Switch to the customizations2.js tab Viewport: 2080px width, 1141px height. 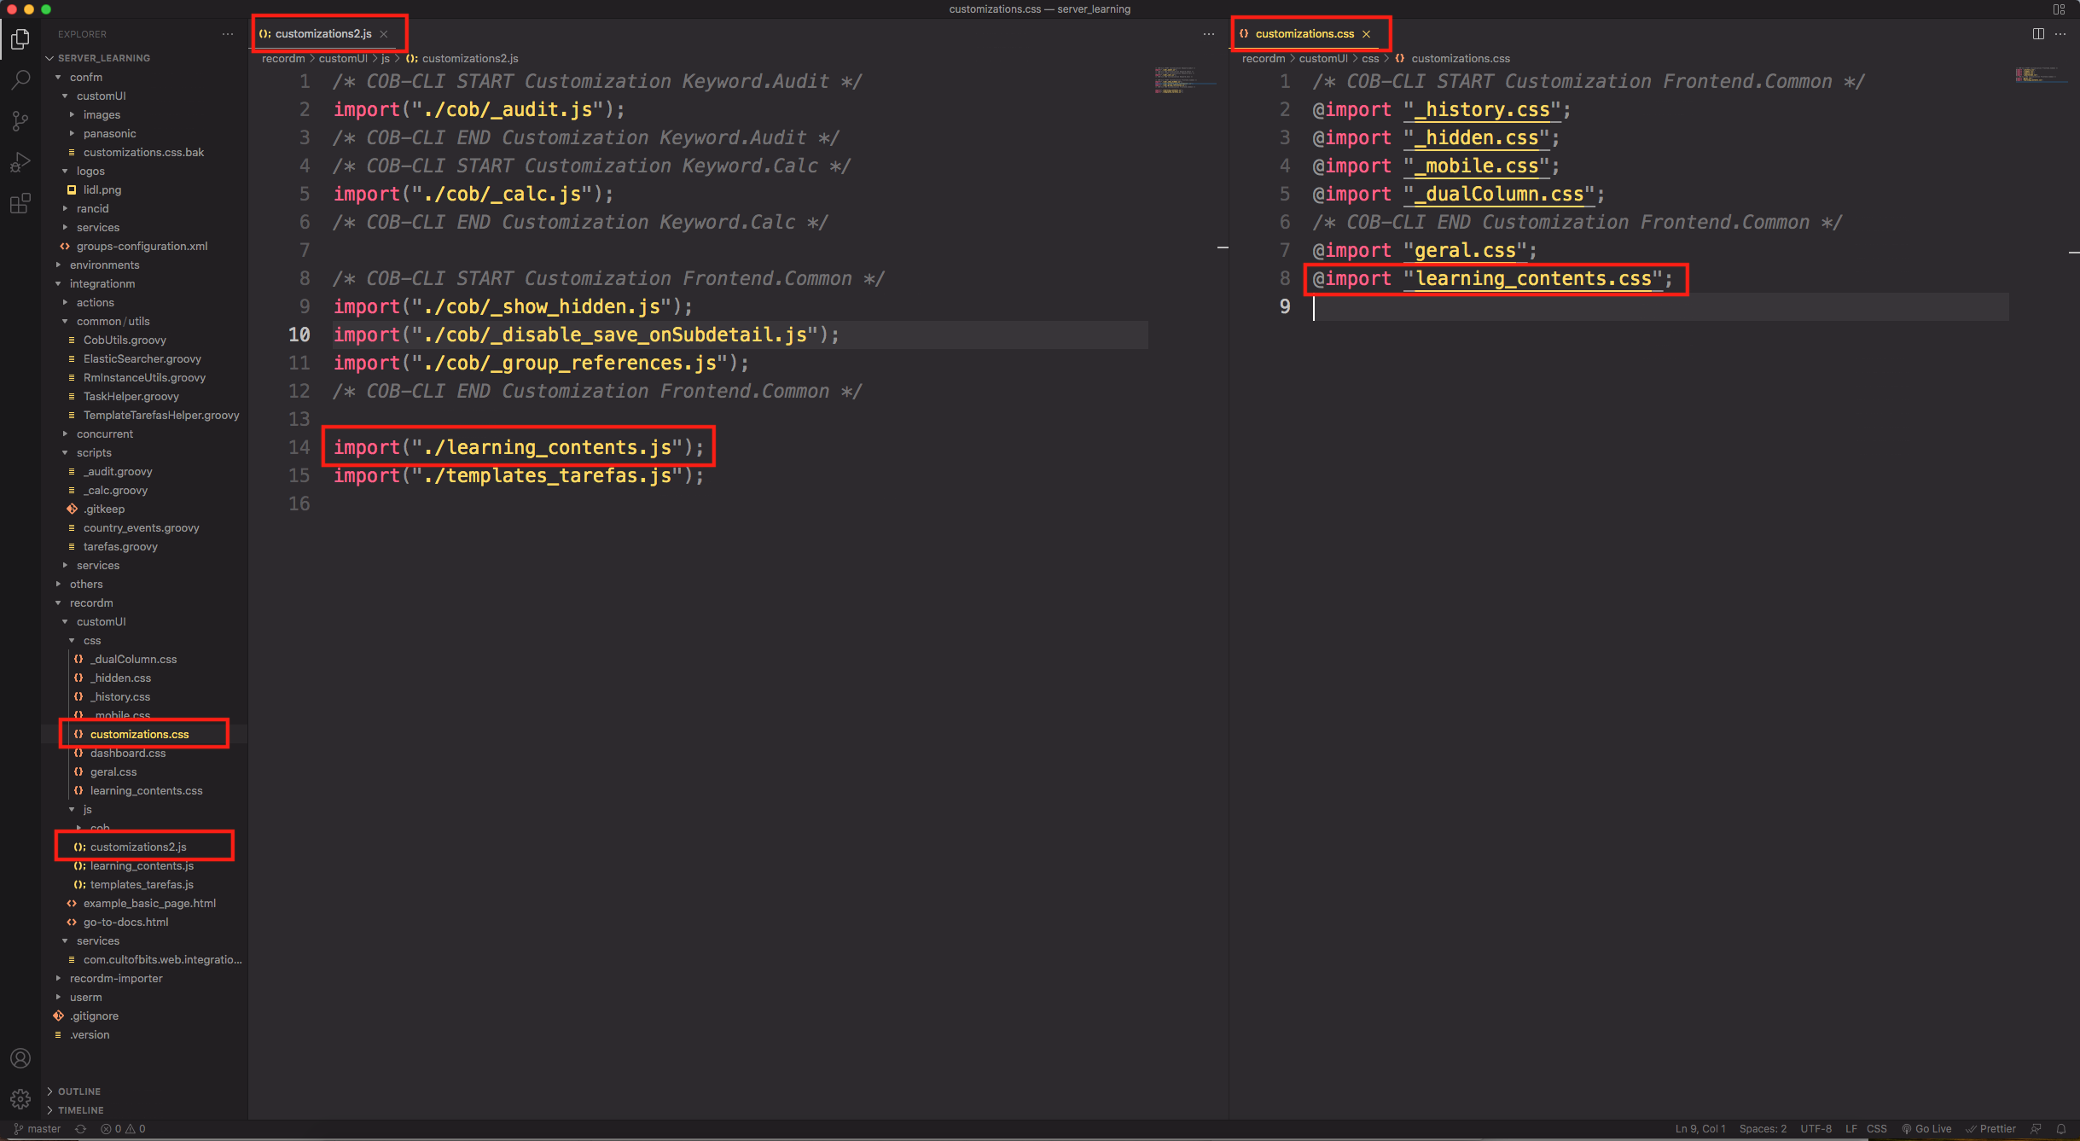323,34
